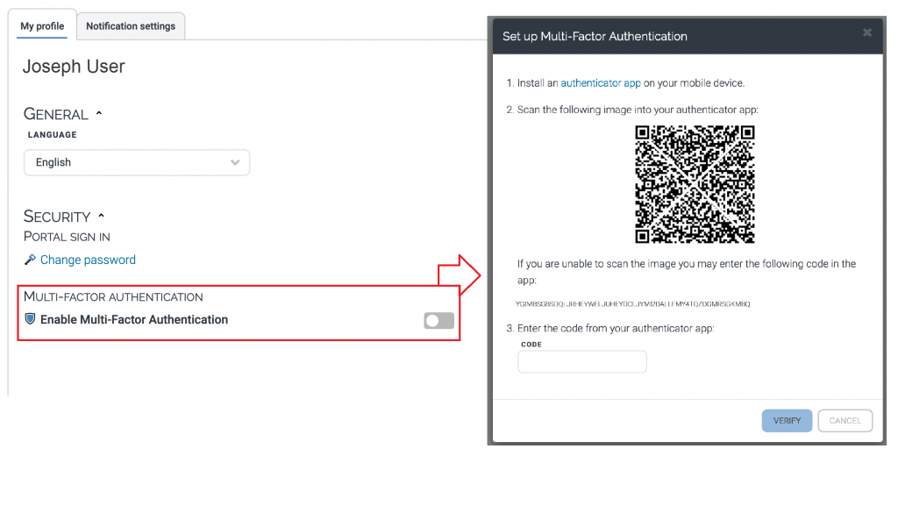Viewport: 898px width, 506px height.
Task: Follow the authenticator app link
Action: click(601, 83)
